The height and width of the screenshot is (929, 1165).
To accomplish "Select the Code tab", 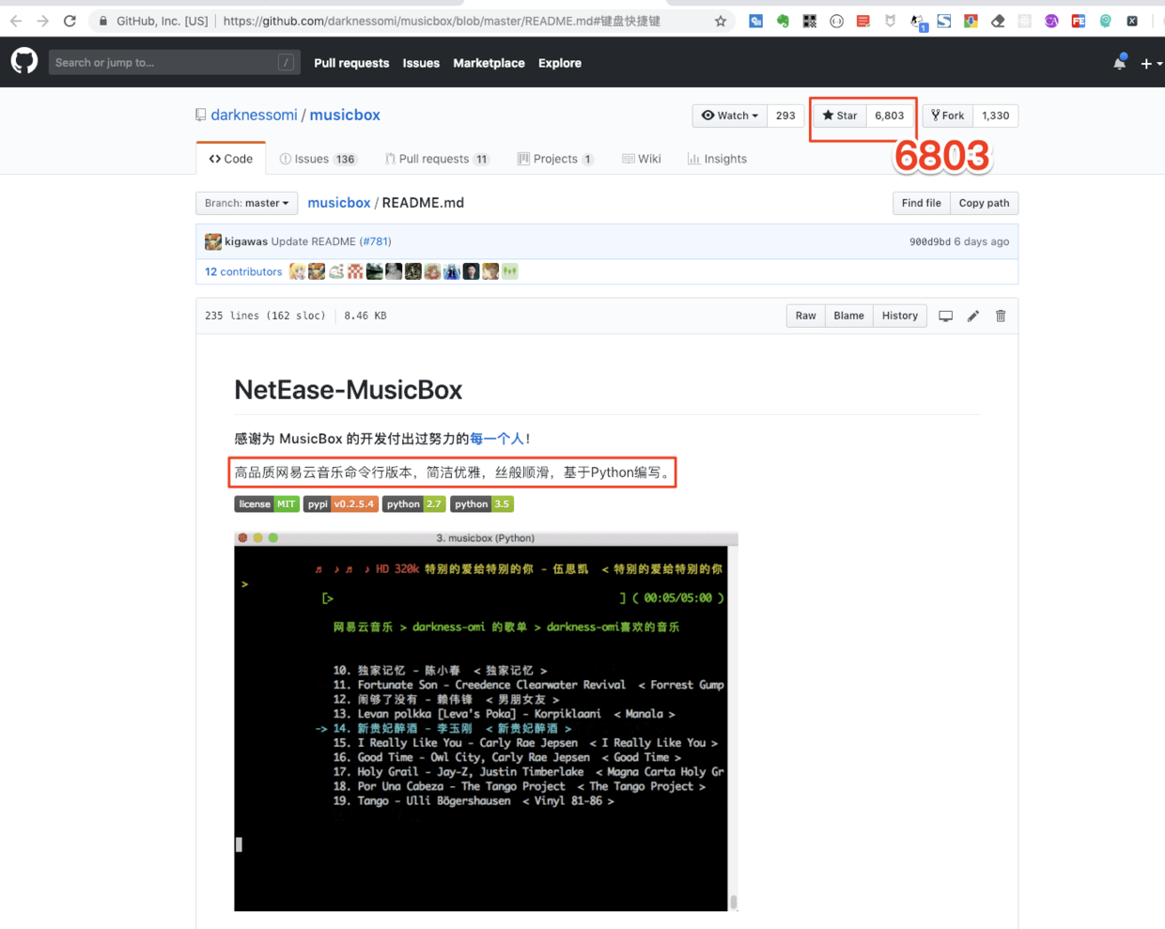I will point(231,159).
